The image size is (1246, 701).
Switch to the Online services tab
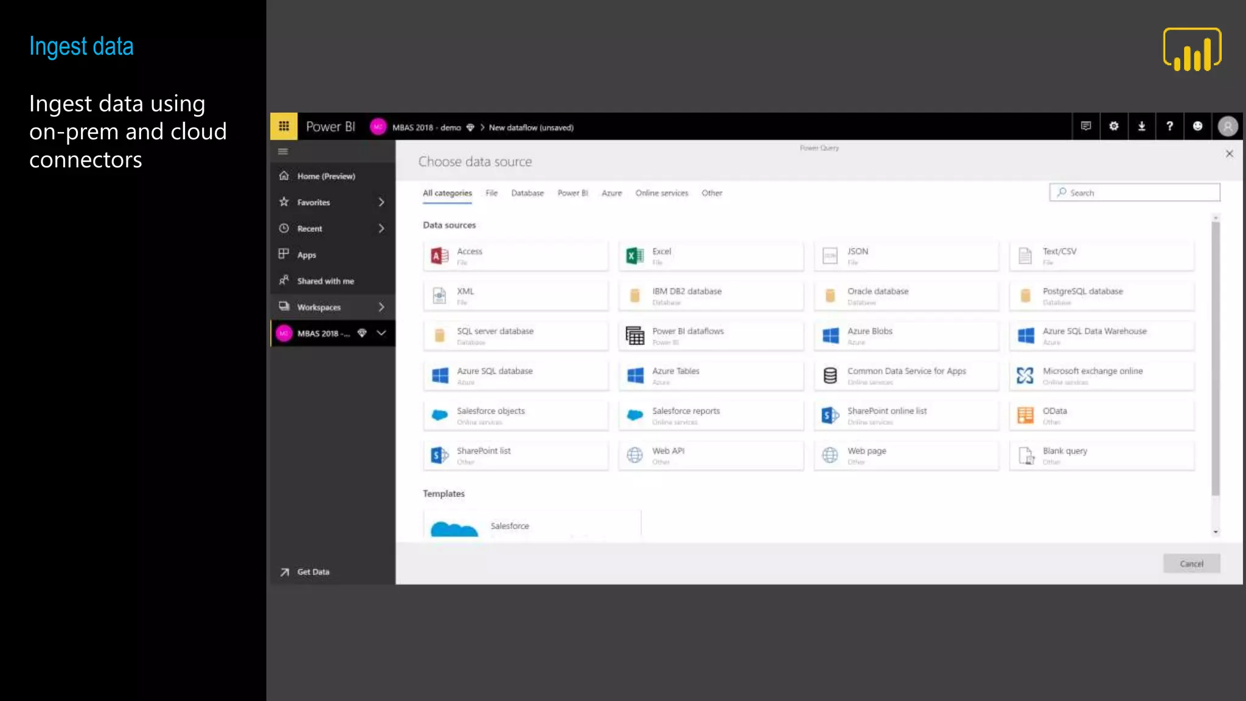(x=661, y=193)
